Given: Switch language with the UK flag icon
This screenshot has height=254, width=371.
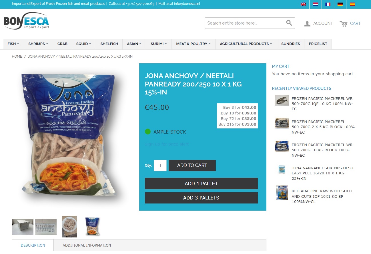Looking at the screenshot, I should pyautogui.click(x=303, y=4).
